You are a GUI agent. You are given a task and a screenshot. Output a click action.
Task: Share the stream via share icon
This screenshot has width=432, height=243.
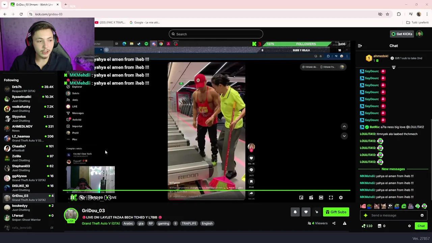tap(334, 223)
